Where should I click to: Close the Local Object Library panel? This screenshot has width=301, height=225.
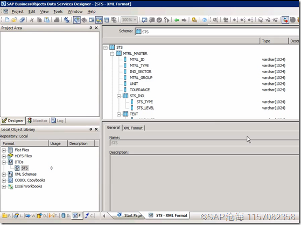click(96, 129)
